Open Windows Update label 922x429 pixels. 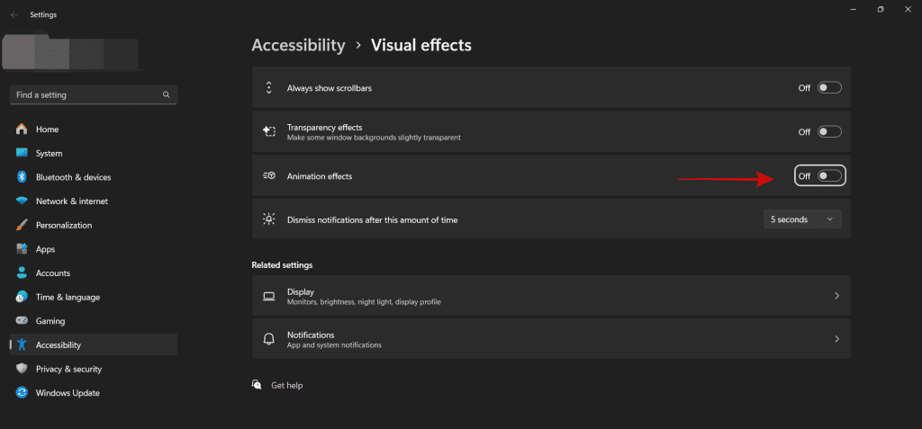68,392
